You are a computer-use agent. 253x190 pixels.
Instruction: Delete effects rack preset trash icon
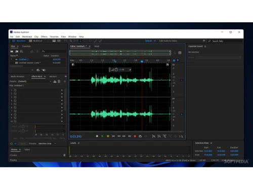click(x=59, y=82)
